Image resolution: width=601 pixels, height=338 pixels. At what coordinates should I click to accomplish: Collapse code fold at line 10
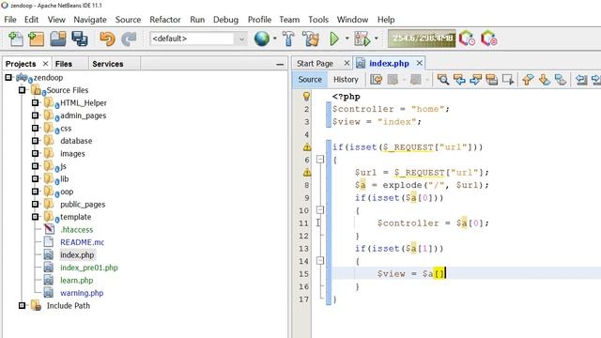tap(320, 210)
